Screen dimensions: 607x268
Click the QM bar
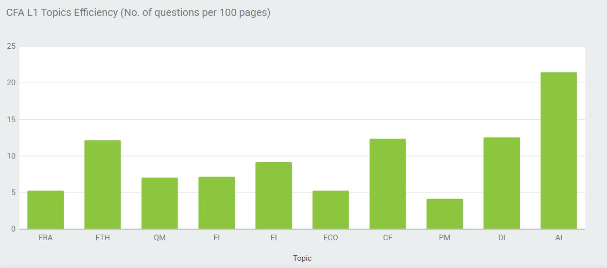point(160,203)
